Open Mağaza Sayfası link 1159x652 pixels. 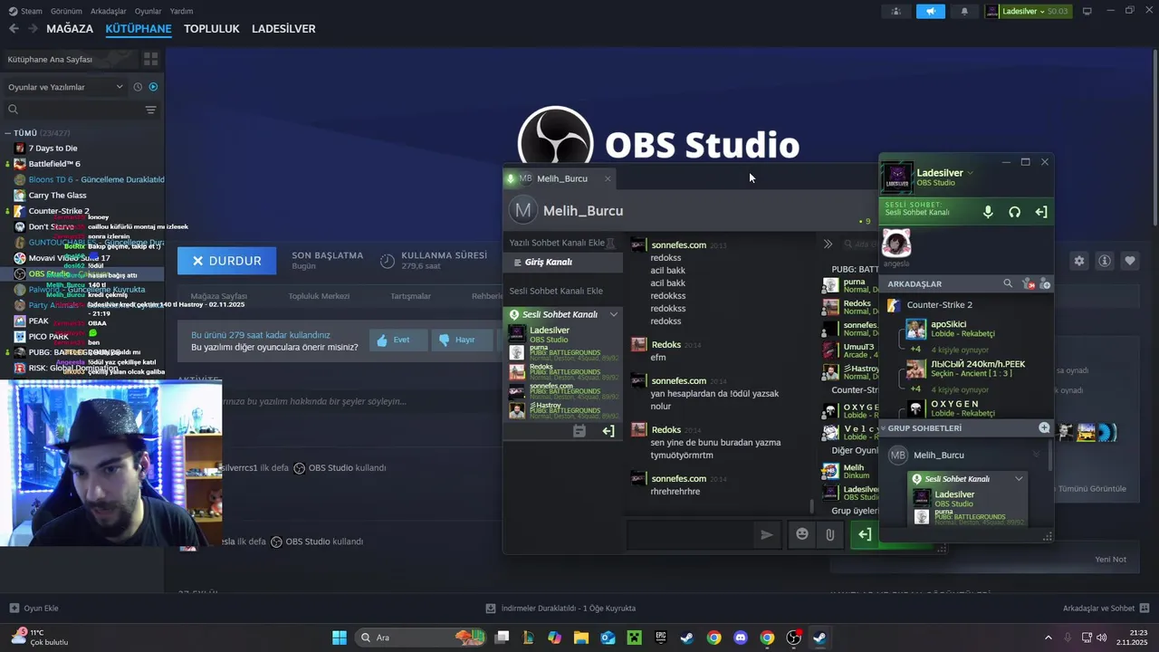coord(219,296)
